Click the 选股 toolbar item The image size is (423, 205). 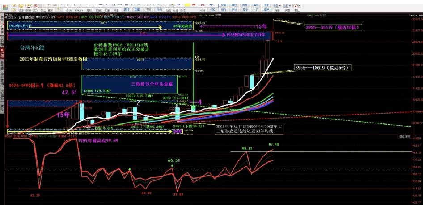coord(116,10)
